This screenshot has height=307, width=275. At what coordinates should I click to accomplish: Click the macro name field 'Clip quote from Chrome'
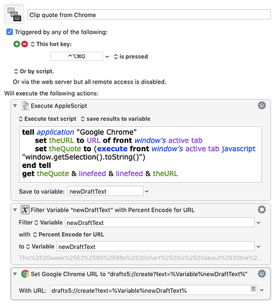click(x=149, y=15)
